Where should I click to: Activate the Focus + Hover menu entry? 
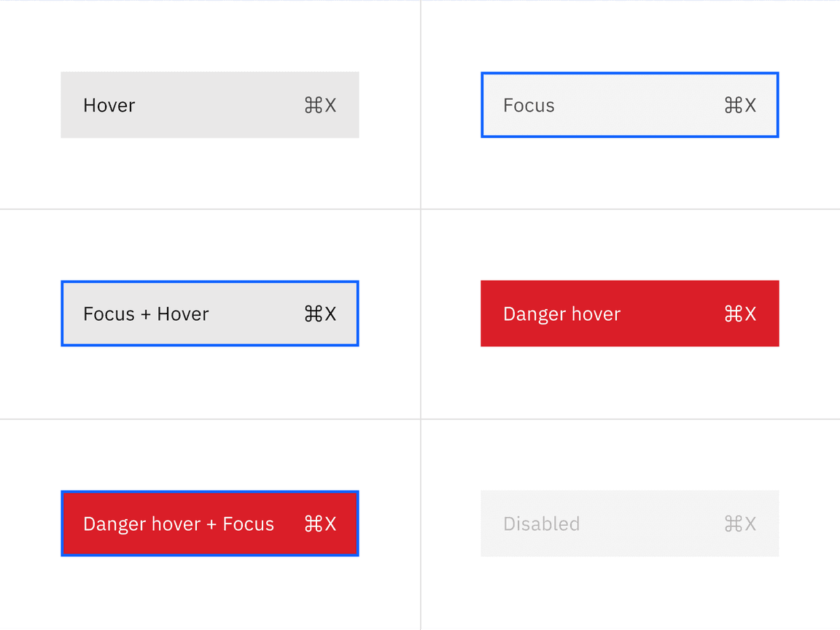[x=210, y=314]
